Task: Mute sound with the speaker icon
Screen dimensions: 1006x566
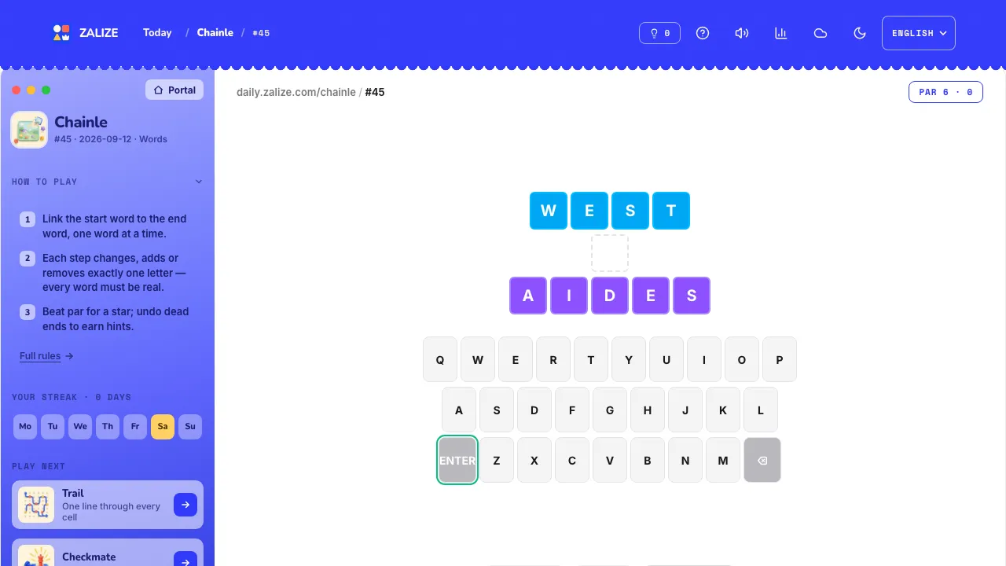Action: (742, 33)
